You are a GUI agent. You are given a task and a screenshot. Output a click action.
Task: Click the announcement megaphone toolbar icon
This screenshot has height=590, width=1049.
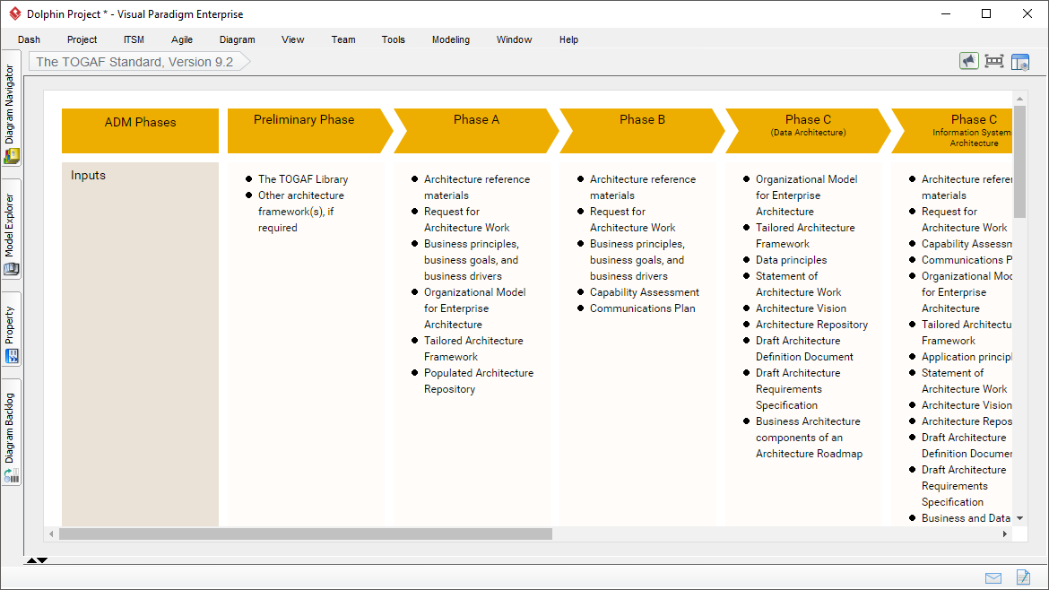(x=968, y=62)
